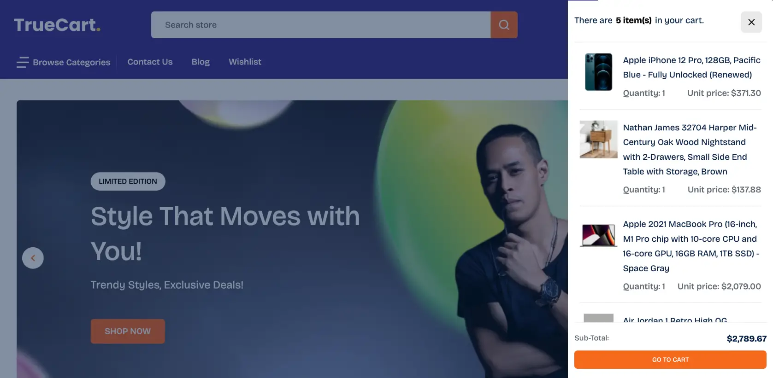The height and width of the screenshot is (378, 773).
Task: Go to the Blog page
Action: (x=201, y=62)
